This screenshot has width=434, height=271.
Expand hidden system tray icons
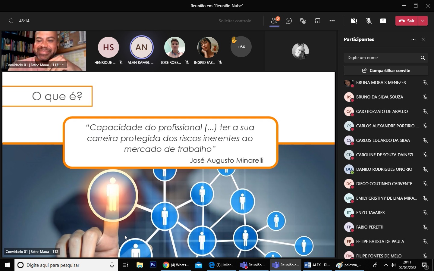(386, 265)
